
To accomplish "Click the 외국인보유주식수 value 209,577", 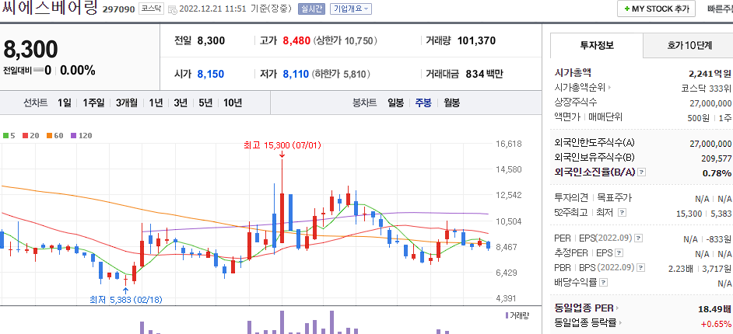I will (716, 158).
